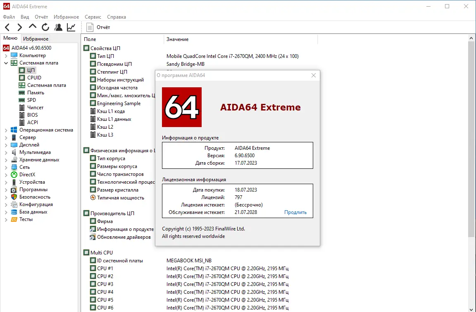Expand the DirectX tree node
This screenshot has width=476, height=312.
(6, 175)
